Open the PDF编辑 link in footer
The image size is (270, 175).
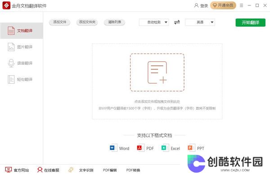(x=110, y=170)
